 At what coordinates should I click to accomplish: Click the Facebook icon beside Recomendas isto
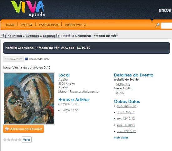pos(26,59)
